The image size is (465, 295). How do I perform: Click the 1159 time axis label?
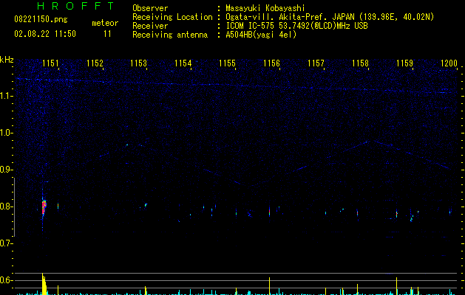(404, 63)
